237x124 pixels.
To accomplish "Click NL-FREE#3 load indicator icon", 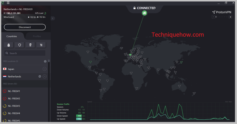I will click(x=5, y=106).
